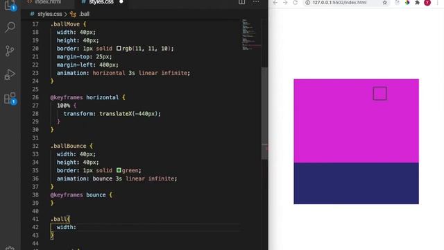444x250 pixels.
Task: Click the small square ball in the page
Action: (x=379, y=94)
